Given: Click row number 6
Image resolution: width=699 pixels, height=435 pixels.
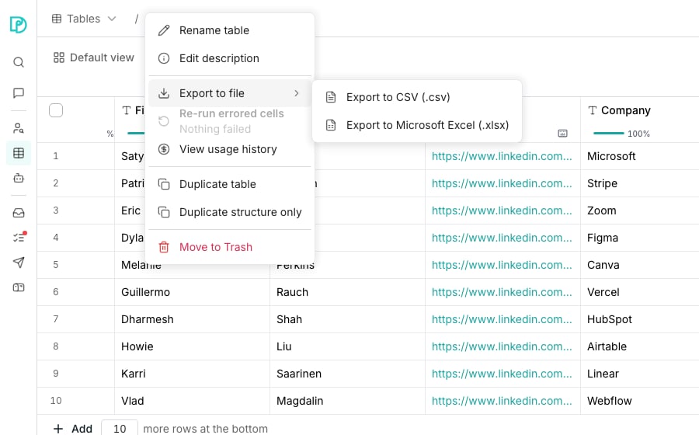Looking at the screenshot, I should click(56, 292).
